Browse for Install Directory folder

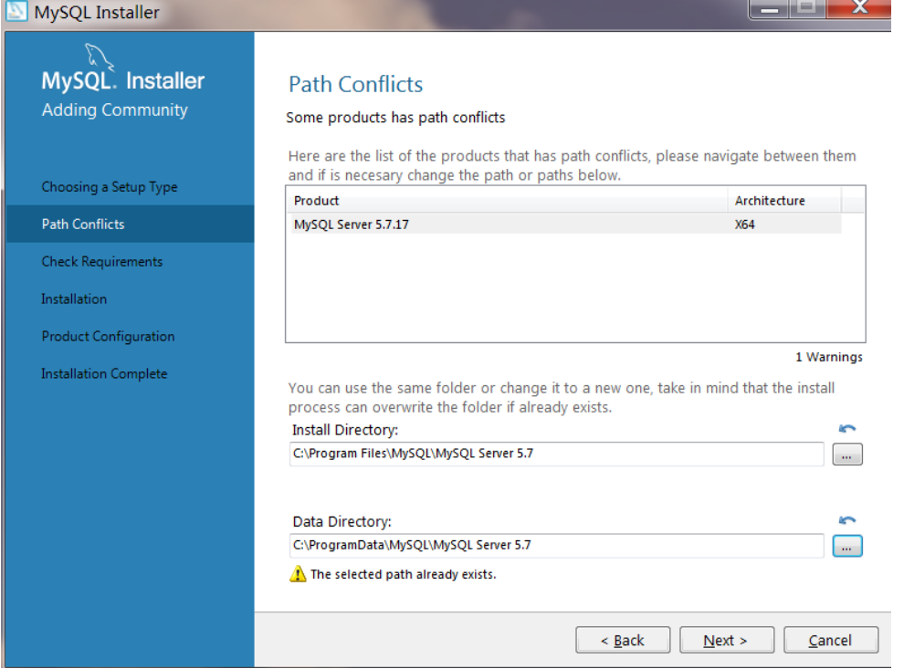846,455
